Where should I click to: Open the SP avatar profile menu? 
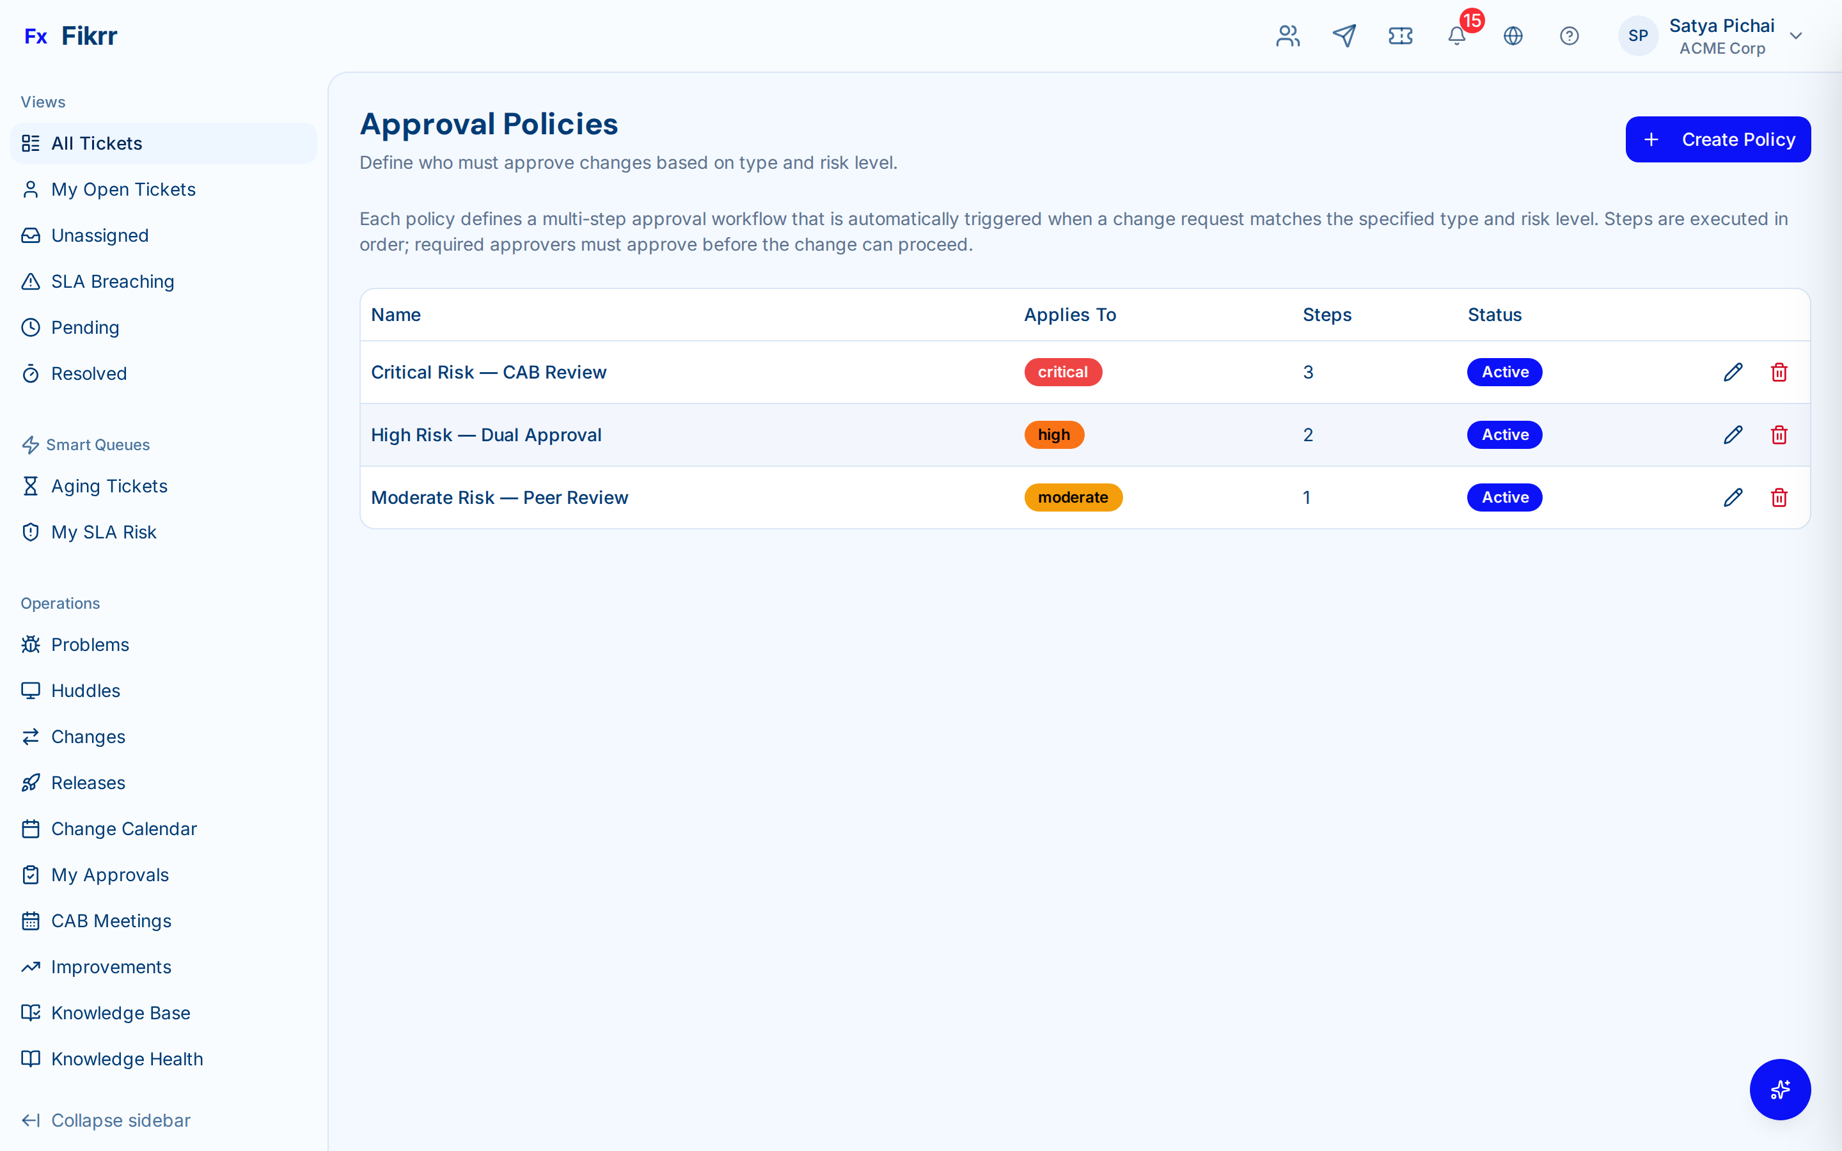[x=1638, y=36]
